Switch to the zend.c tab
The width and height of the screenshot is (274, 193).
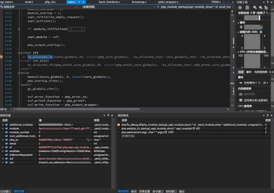(29, 2)
